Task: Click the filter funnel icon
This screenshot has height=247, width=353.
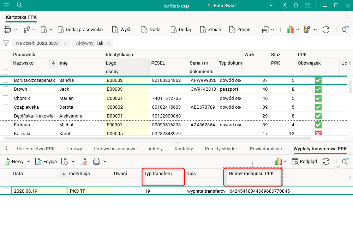Action: click(x=6, y=43)
